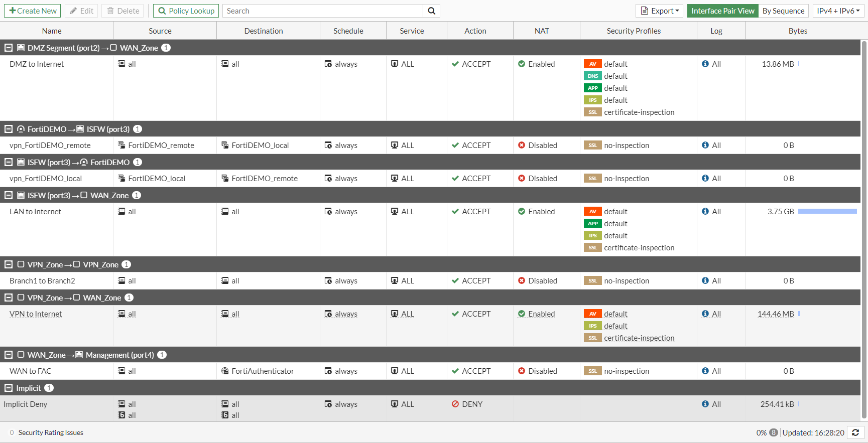The image size is (868, 443).
Task: Click Create New button
Action: coord(33,11)
